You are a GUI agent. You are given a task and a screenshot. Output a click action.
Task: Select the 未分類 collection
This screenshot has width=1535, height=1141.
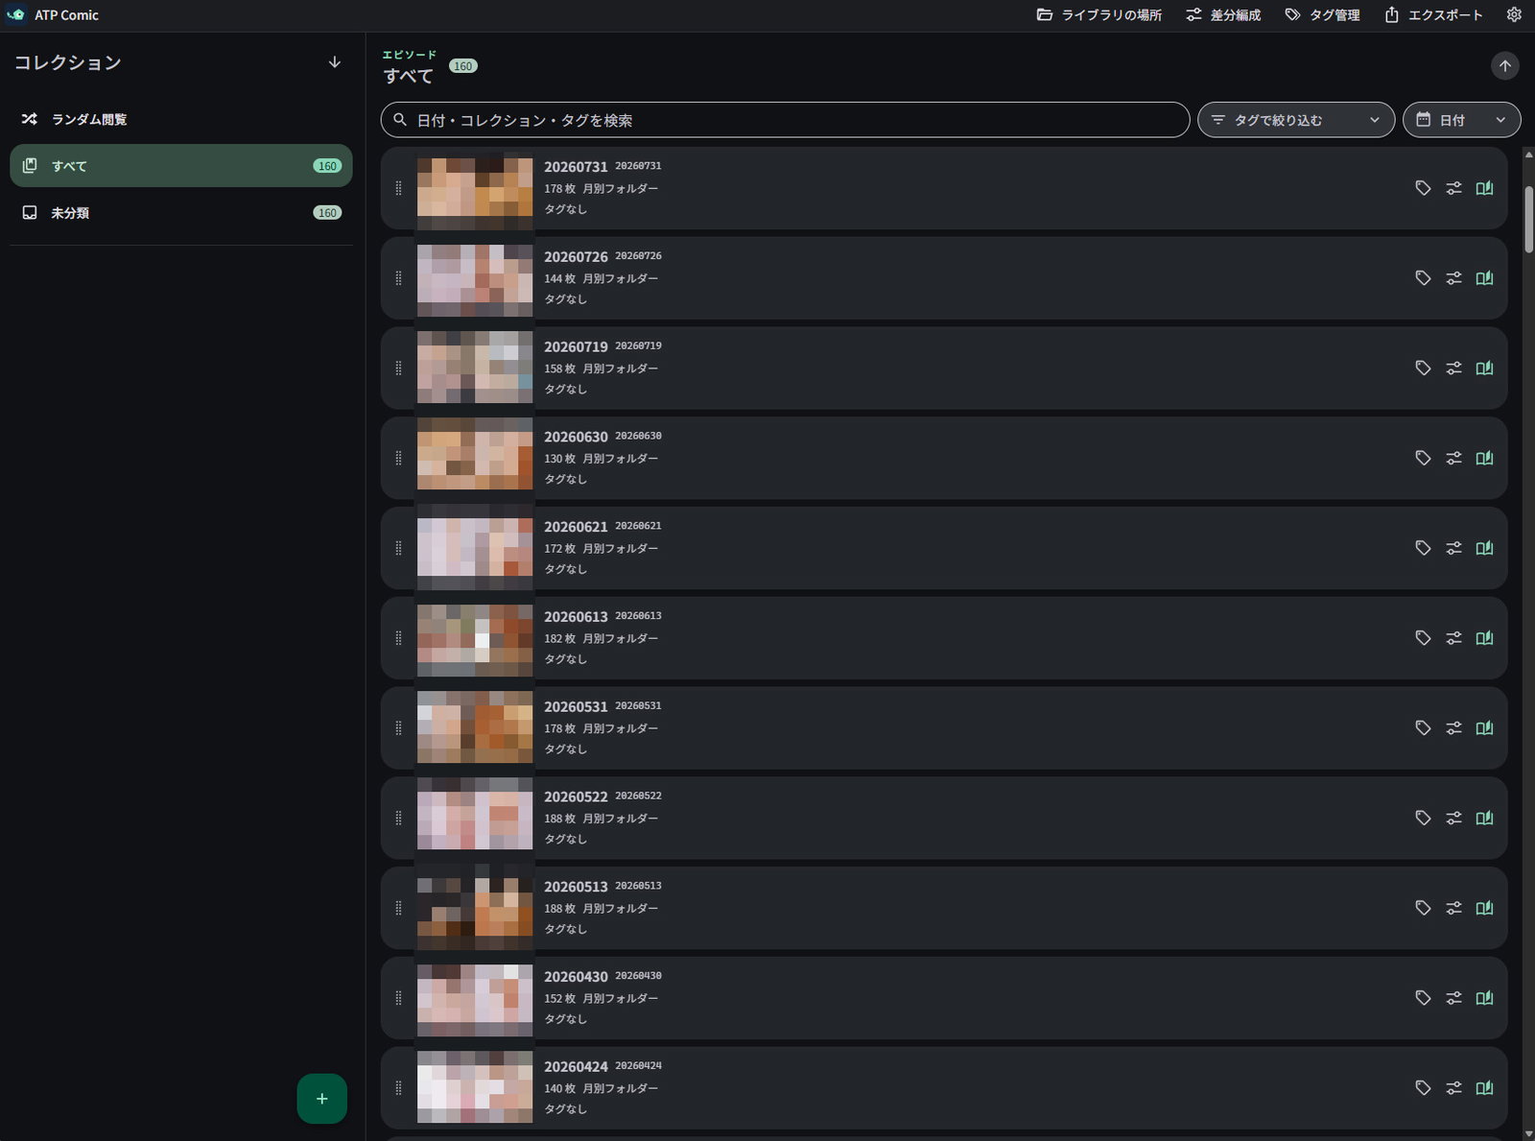tap(181, 213)
